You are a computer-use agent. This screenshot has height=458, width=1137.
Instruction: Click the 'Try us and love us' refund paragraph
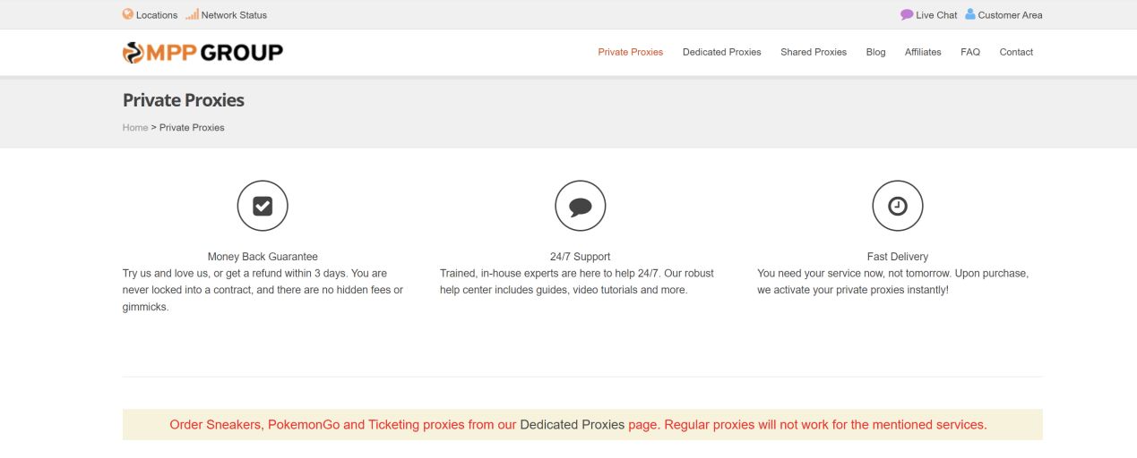[263, 290]
